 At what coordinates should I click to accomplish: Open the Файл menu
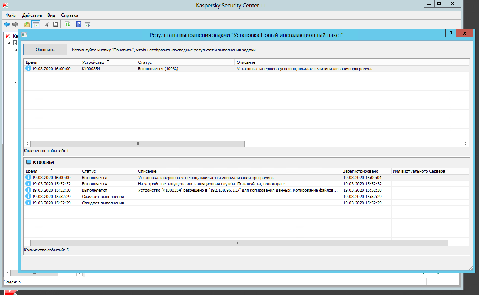point(11,15)
